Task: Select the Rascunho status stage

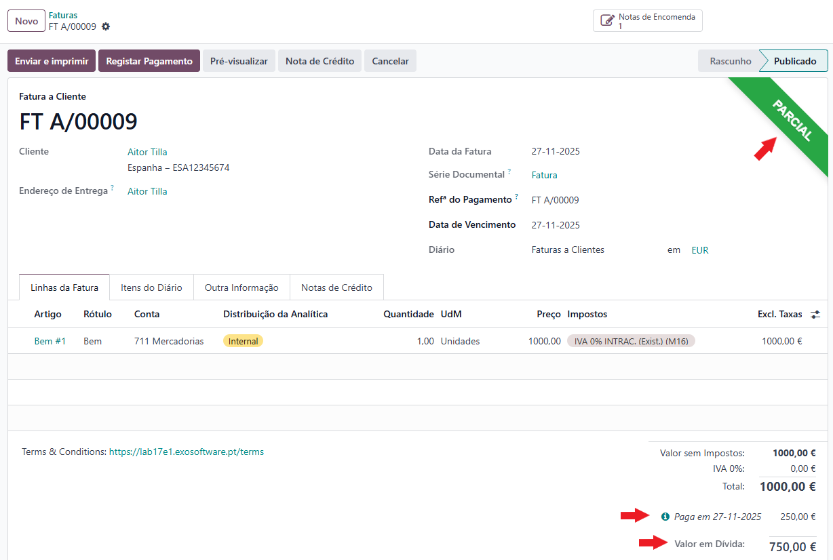Action: [x=730, y=61]
